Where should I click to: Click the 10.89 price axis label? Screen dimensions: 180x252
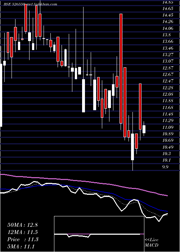click(x=168, y=134)
